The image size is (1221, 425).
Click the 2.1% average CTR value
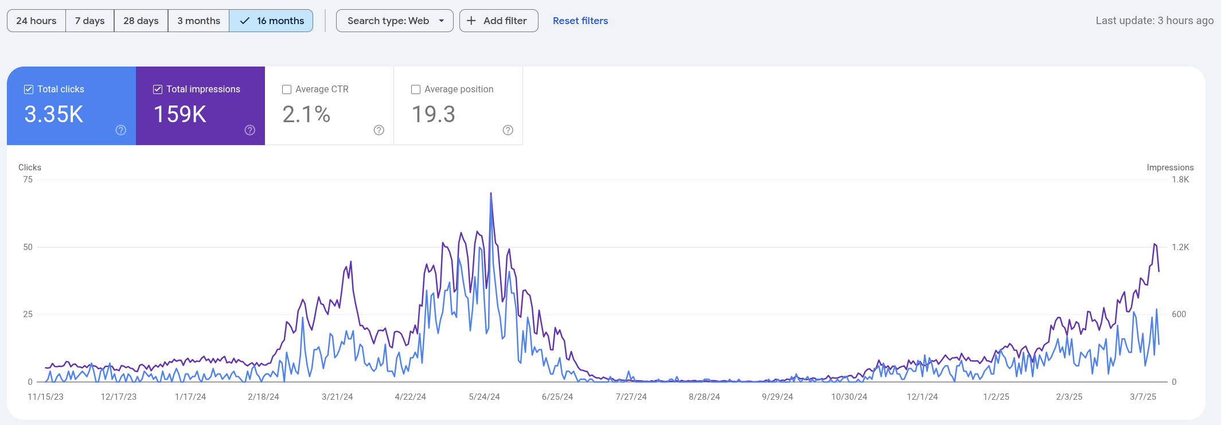pyautogui.click(x=306, y=114)
